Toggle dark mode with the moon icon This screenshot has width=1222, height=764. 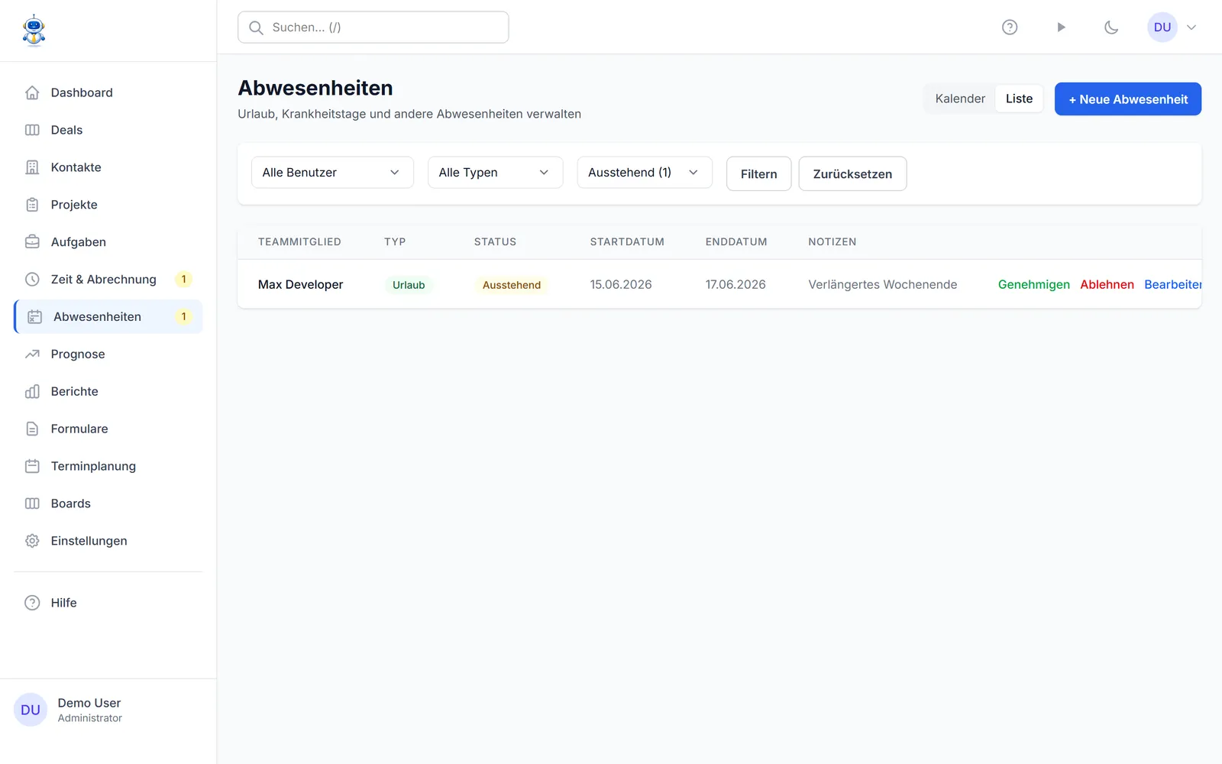[1111, 28]
